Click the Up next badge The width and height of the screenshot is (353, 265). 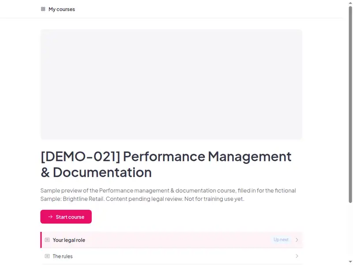(281, 239)
